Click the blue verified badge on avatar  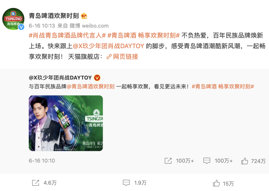coord(21,27)
